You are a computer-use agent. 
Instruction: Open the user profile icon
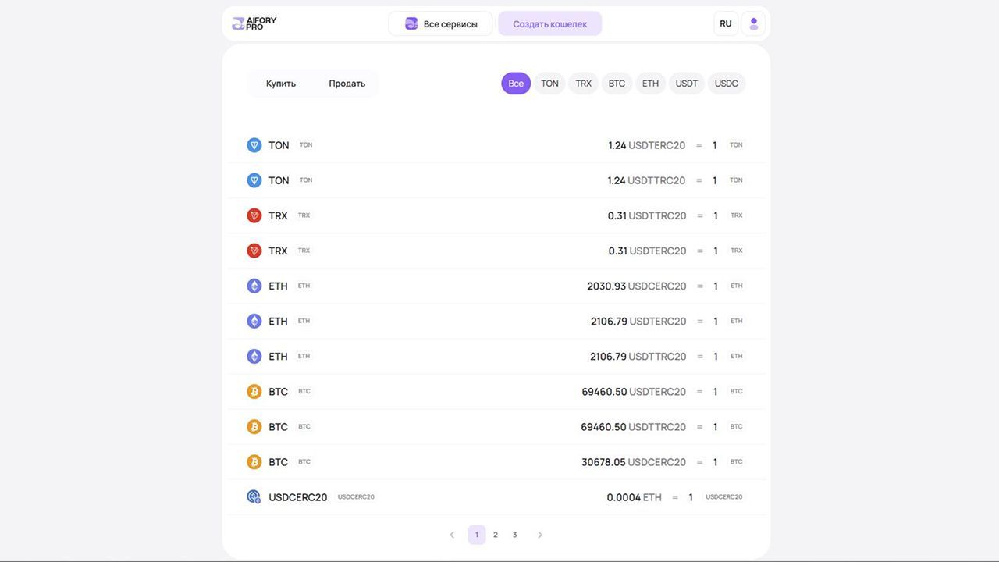coord(753,23)
